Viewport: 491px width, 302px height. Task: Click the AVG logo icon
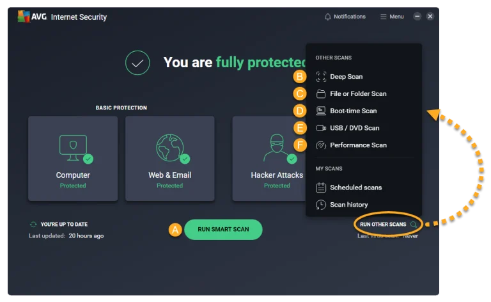coord(24,17)
